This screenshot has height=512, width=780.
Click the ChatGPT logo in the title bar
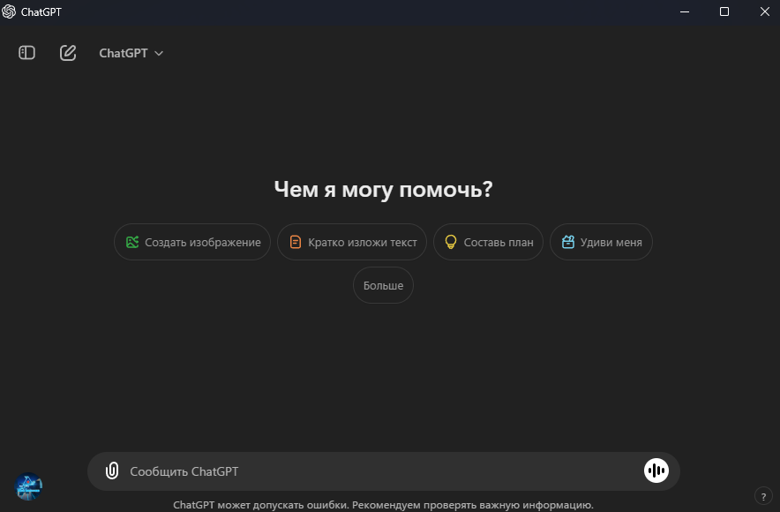9,12
